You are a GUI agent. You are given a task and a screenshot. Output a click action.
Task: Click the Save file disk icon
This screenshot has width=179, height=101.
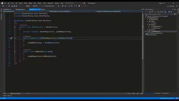14,6
